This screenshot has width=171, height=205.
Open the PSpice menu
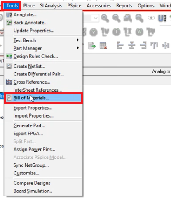pos(74,6)
